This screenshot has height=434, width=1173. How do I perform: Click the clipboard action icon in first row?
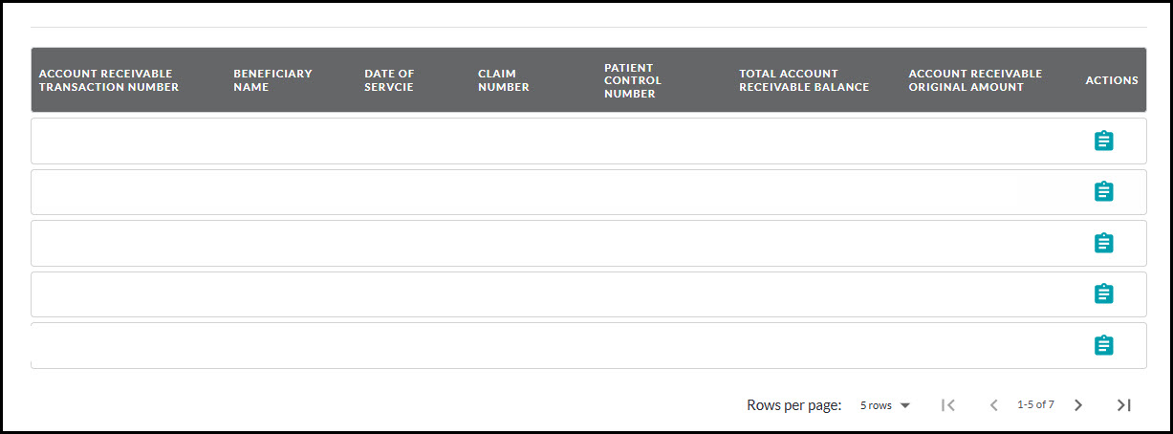1103,141
